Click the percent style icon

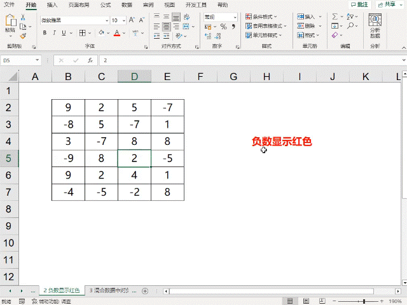pyautogui.click(x=223, y=27)
